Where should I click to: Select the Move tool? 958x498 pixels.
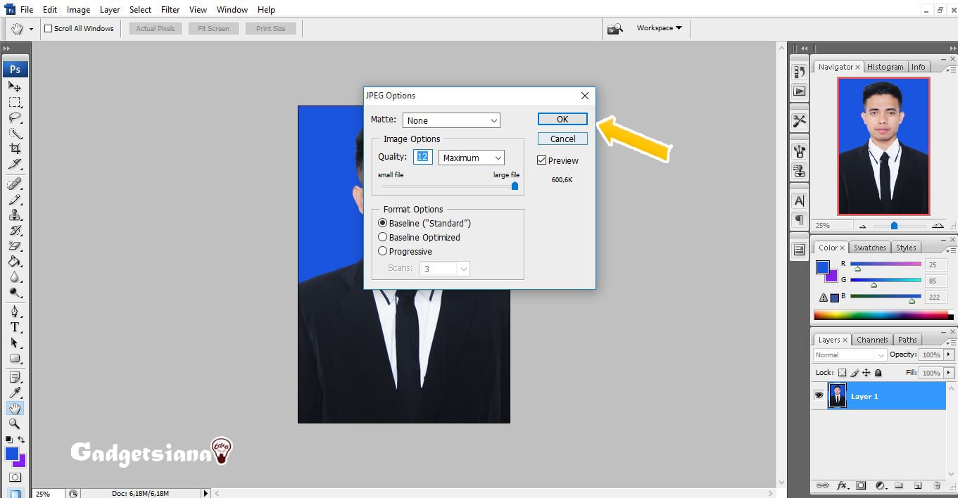(15, 86)
